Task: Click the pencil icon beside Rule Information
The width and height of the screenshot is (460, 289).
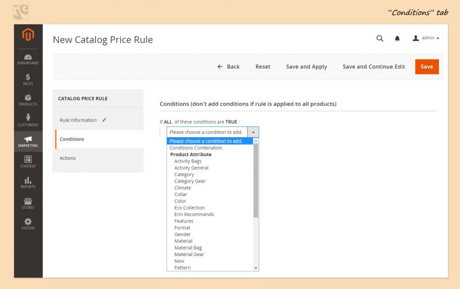Action: point(104,120)
